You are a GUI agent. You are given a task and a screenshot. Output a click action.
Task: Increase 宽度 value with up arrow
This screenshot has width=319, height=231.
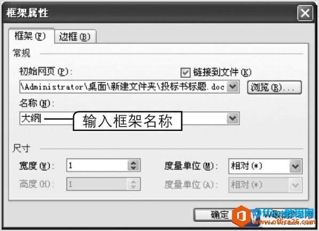pyautogui.click(x=134, y=163)
